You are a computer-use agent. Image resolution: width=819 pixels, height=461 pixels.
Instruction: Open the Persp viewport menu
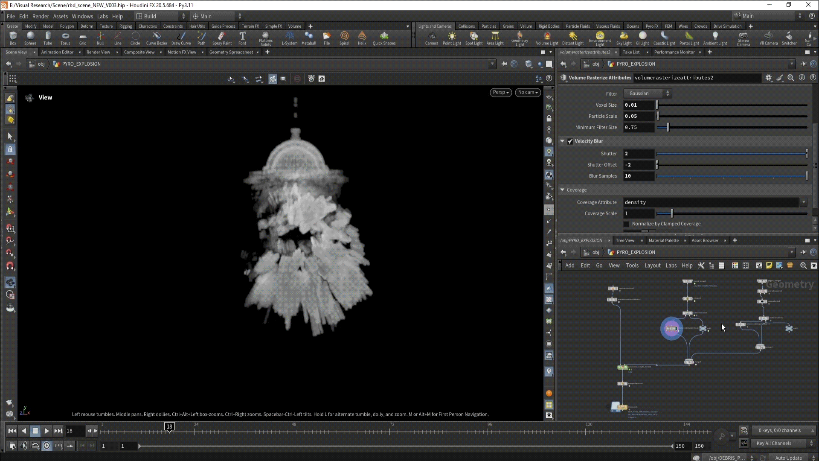(500, 92)
